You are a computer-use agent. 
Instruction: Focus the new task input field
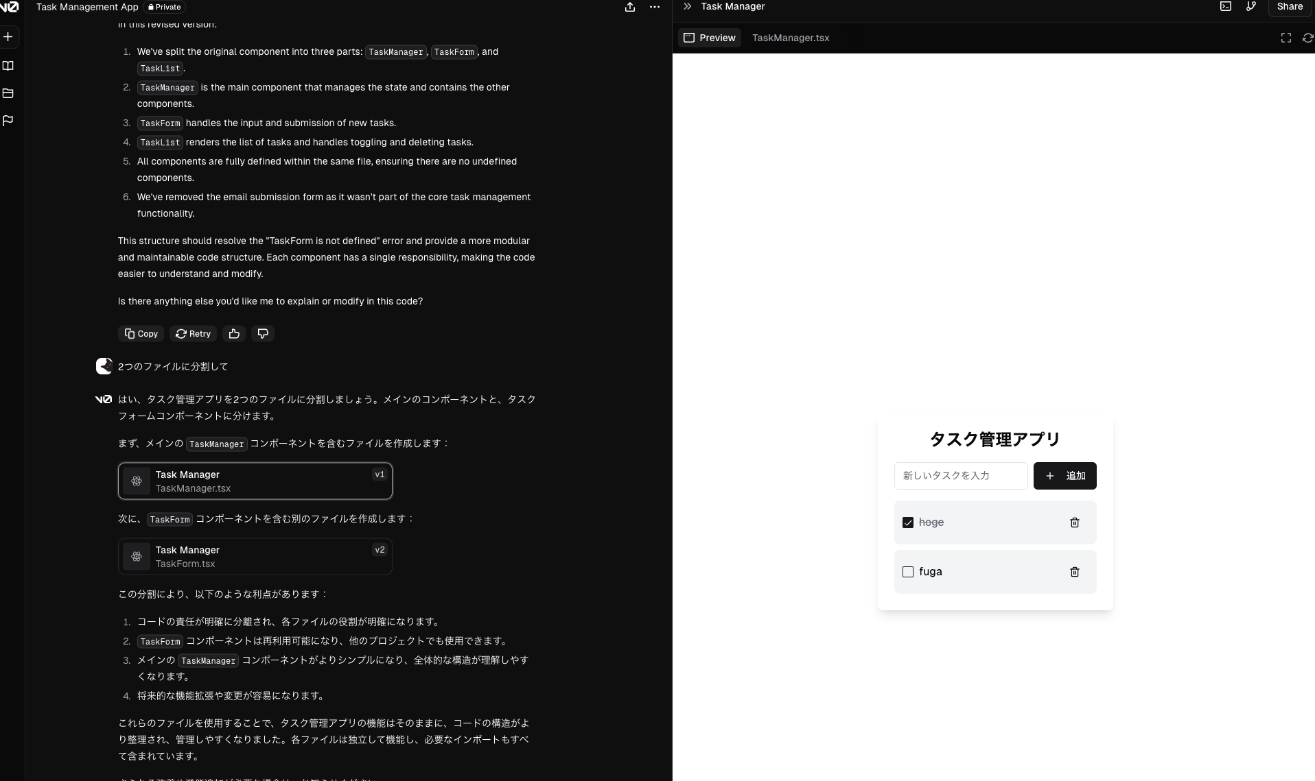[960, 476]
